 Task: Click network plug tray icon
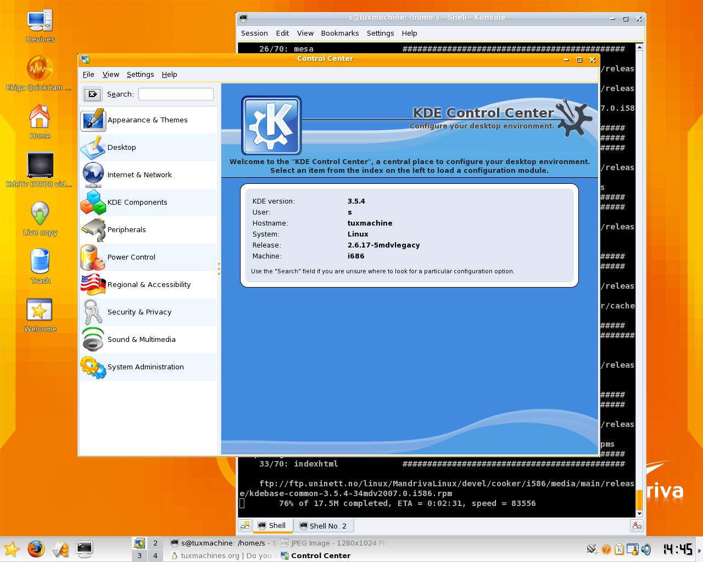tap(592, 549)
